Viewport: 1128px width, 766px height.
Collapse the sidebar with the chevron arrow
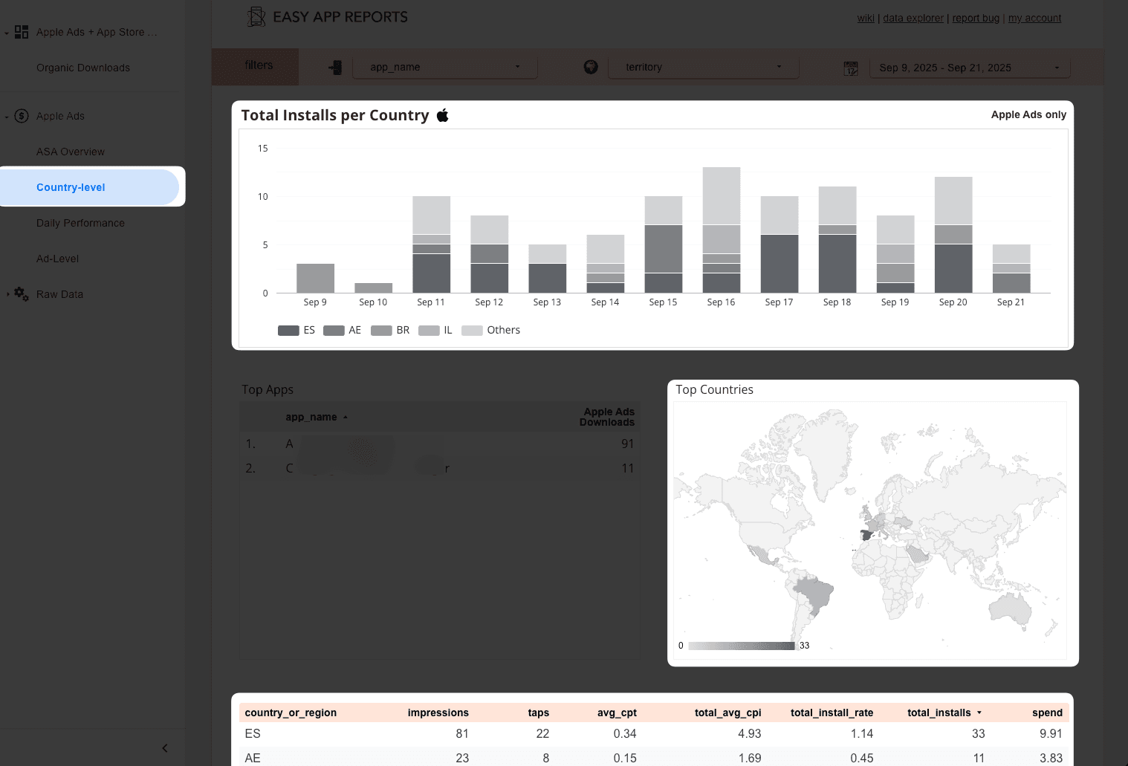[165, 748]
